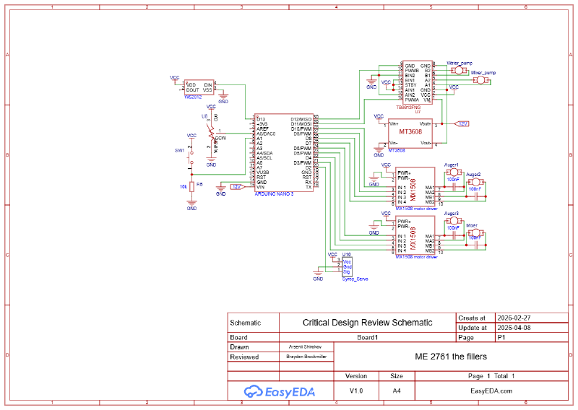This screenshot has width=578, height=410.
Task: Click the 'D12/MISO' pin label
Action: 301,119
